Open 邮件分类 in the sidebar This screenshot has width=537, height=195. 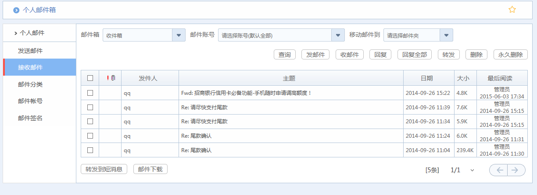[x=39, y=84]
